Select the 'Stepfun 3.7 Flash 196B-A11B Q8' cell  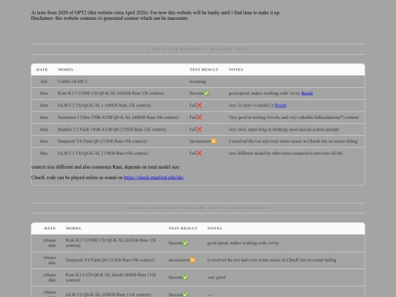click(x=112, y=129)
